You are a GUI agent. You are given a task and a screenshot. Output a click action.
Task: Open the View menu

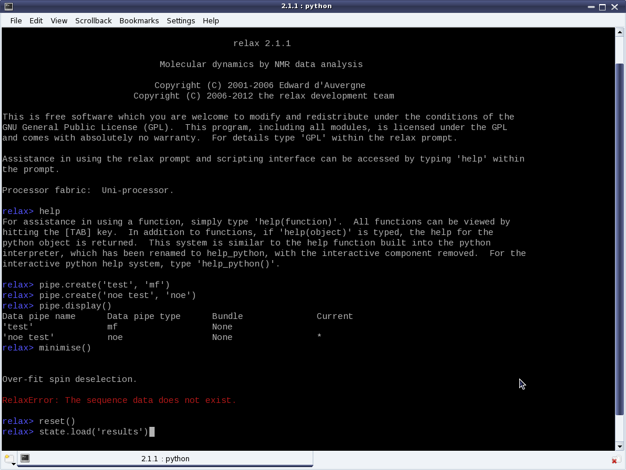[x=59, y=20]
